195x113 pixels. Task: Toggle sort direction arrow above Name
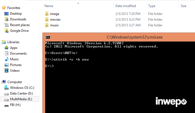(x=78, y=3)
